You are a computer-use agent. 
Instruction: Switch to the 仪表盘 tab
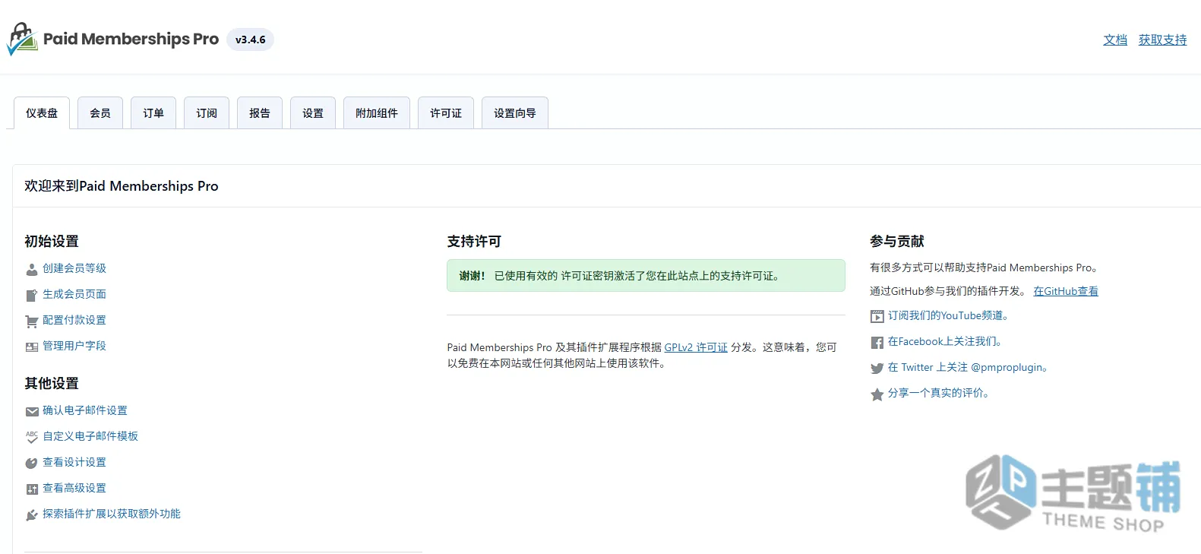pos(42,113)
